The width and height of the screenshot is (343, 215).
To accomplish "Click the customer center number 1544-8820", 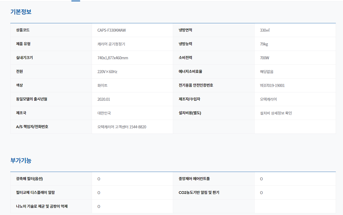I will tap(138, 127).
